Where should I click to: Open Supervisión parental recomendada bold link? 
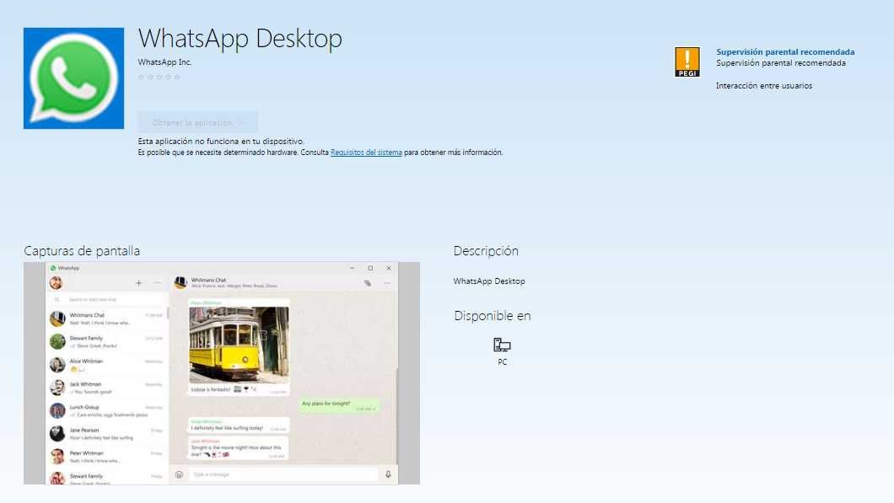pos(785,52)
